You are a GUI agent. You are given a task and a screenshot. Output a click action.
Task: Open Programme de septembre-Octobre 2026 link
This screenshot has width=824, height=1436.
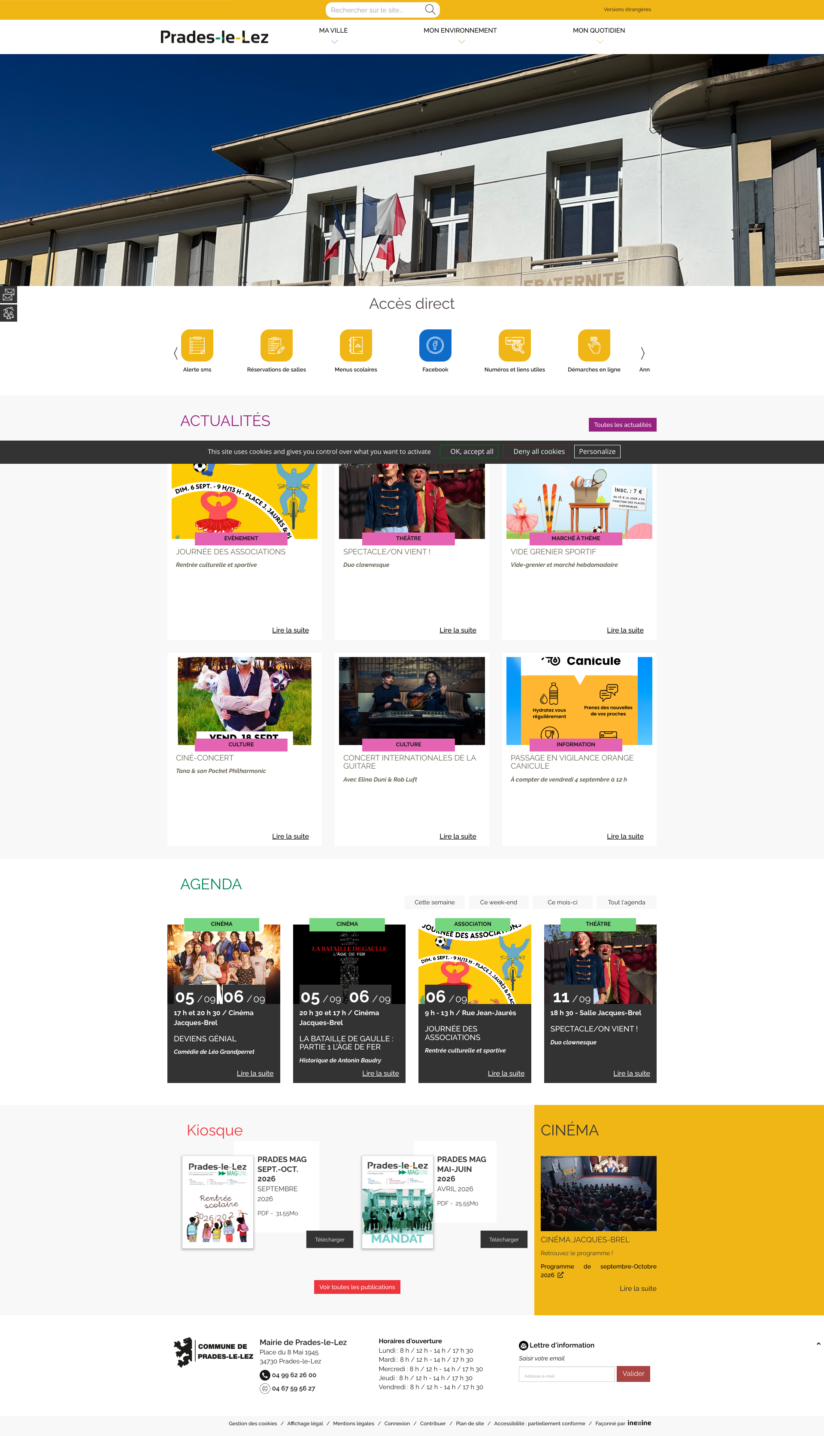pos(598,1271)
